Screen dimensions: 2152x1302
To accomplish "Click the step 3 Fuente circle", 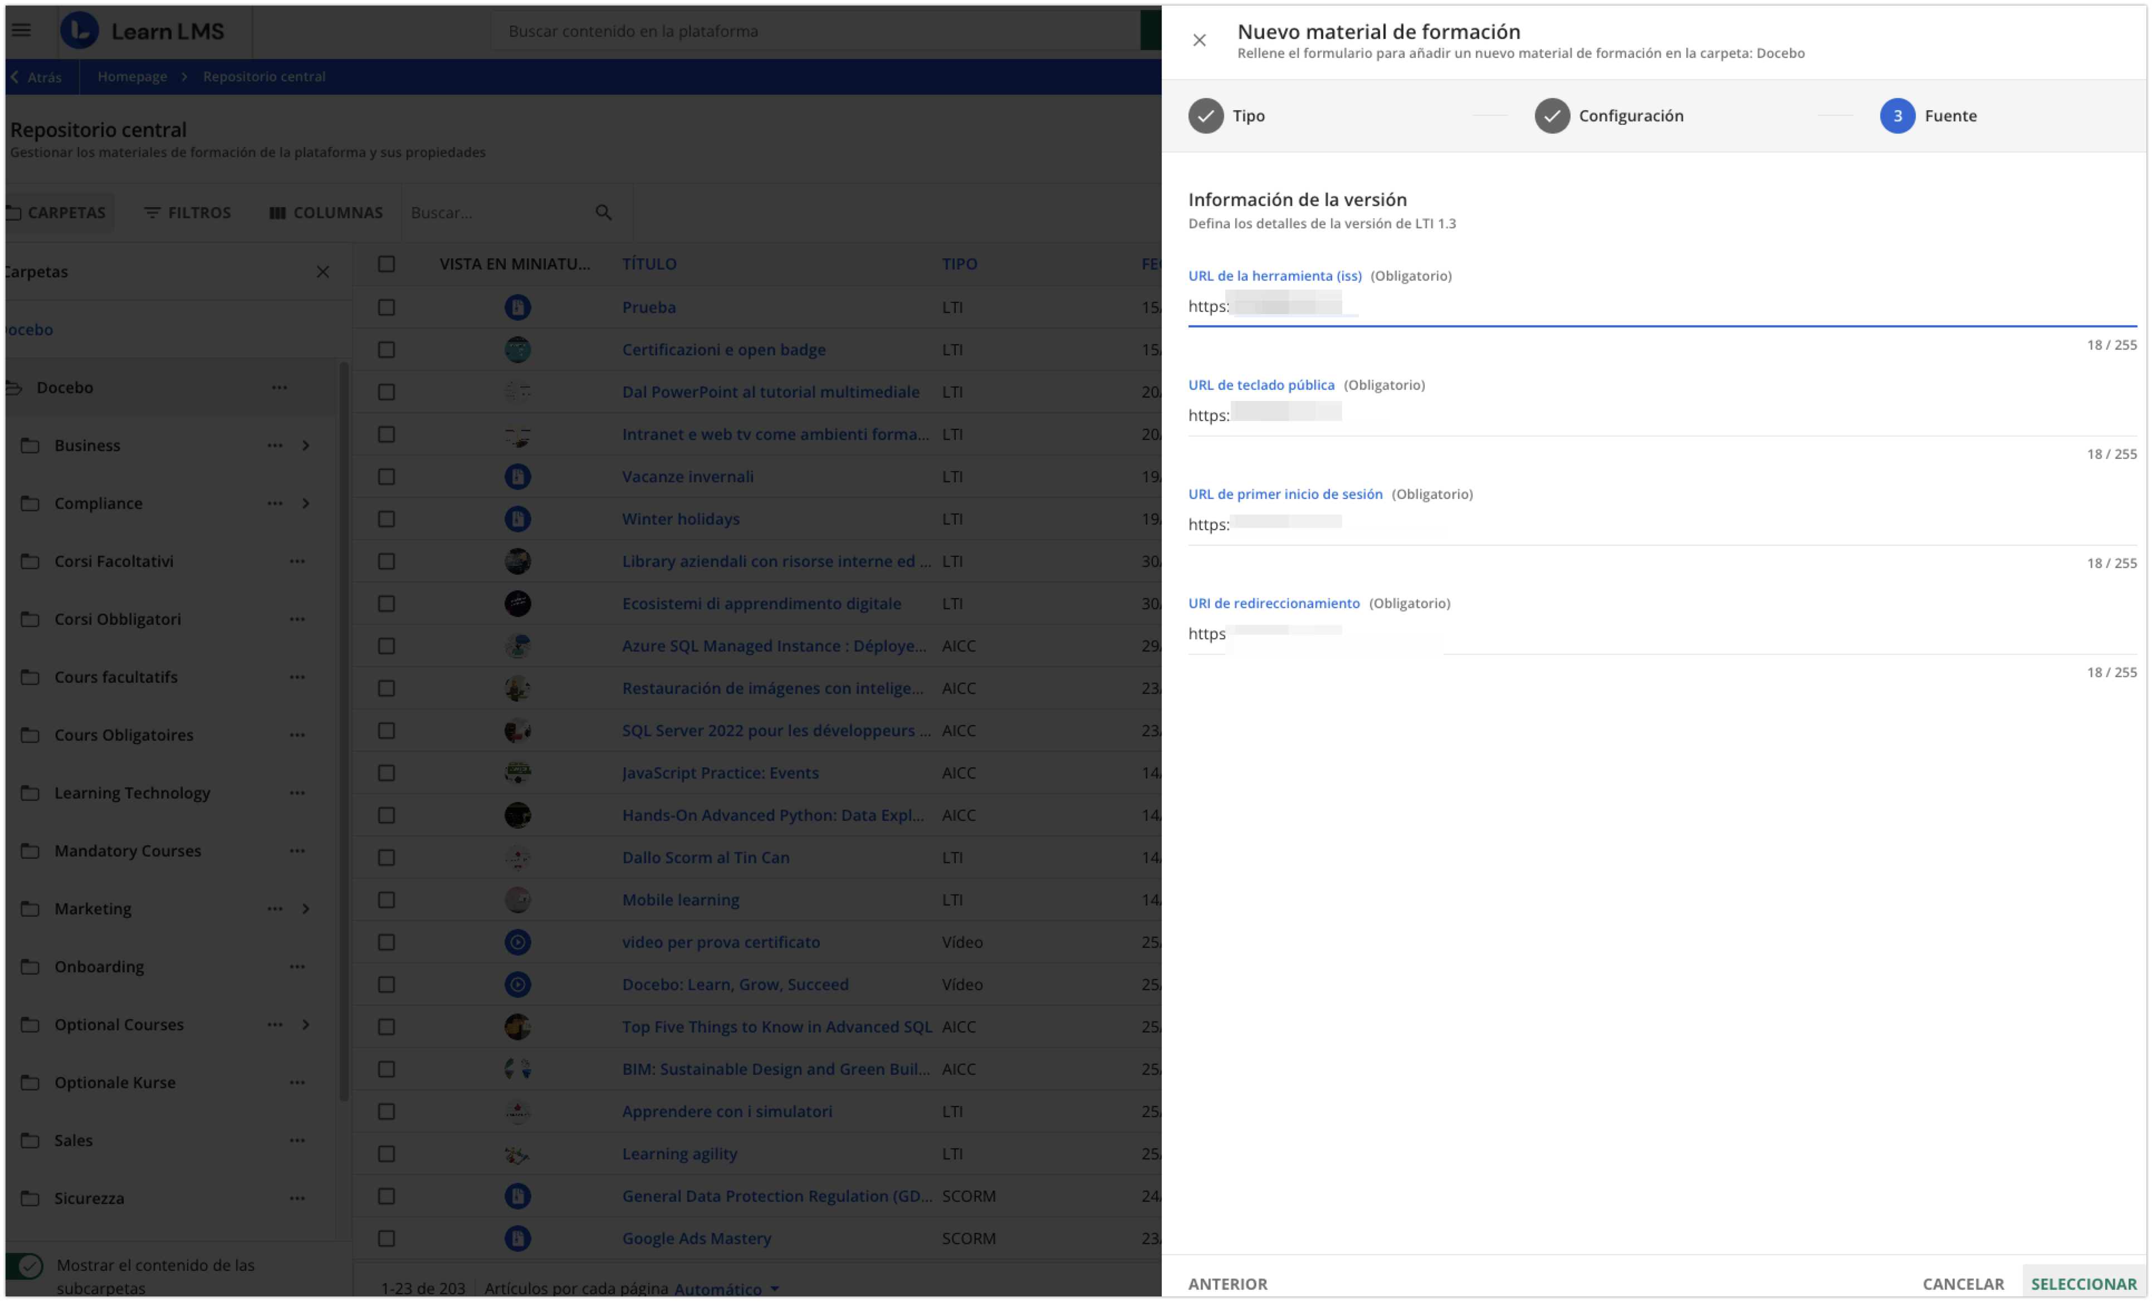I will (1897, 116).
